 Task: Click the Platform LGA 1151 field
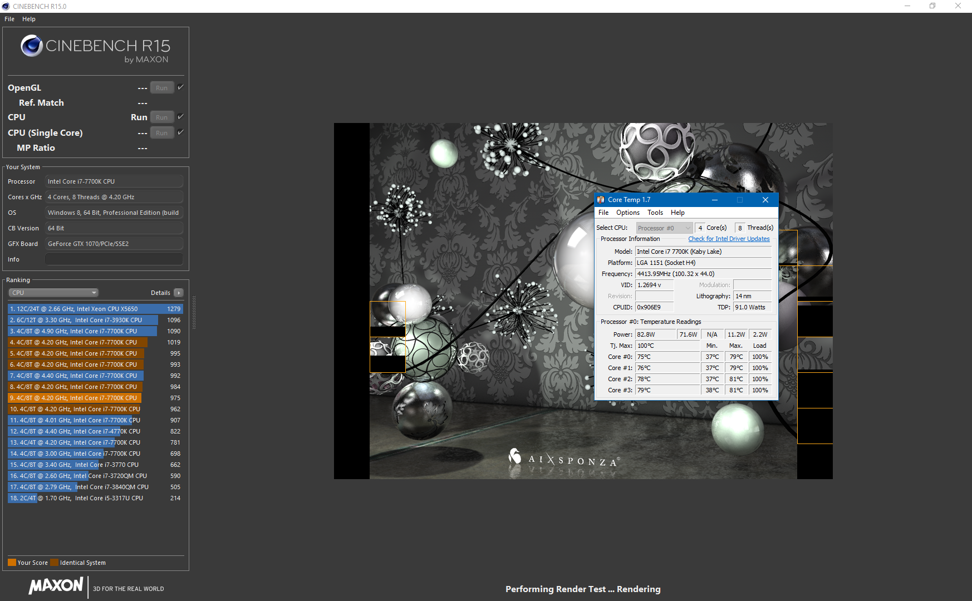[704, 263]
